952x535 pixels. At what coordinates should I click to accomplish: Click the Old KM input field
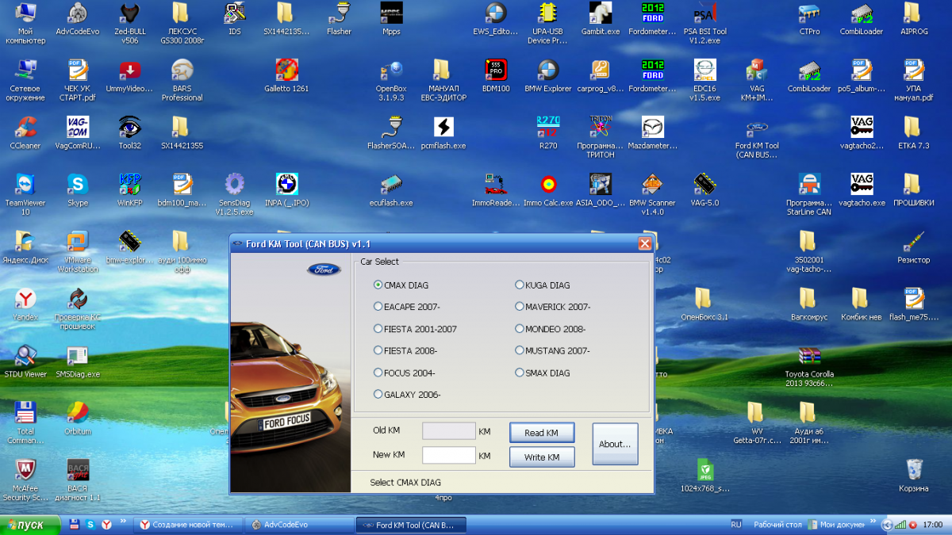(x=449, y=430)
